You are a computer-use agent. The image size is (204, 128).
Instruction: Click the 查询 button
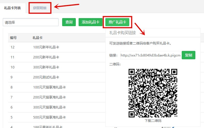coord(69,22)
